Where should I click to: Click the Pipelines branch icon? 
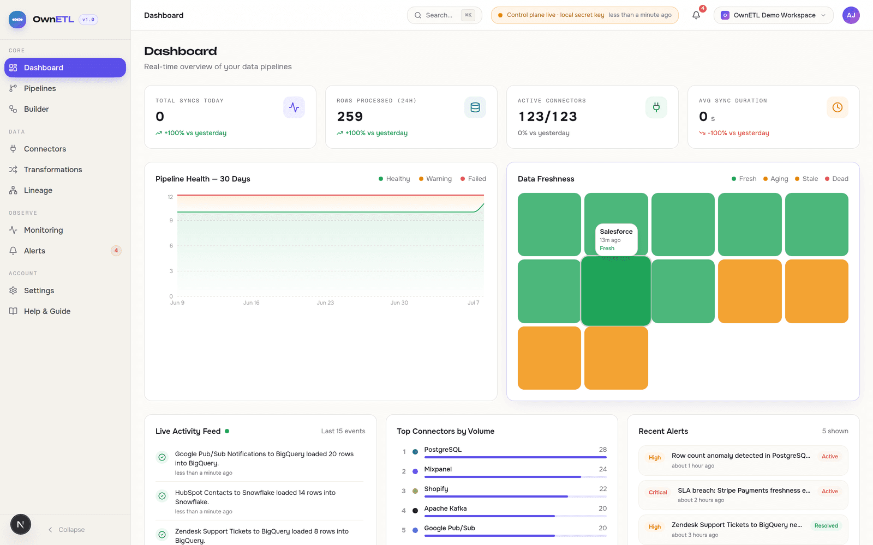pyautogui.click(x=13, y=88)
